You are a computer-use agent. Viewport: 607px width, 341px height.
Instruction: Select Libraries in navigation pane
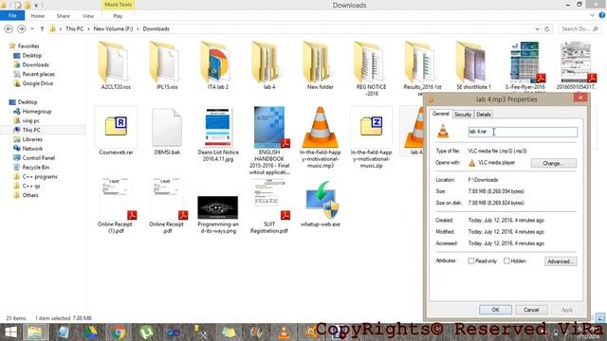(32, 139)
